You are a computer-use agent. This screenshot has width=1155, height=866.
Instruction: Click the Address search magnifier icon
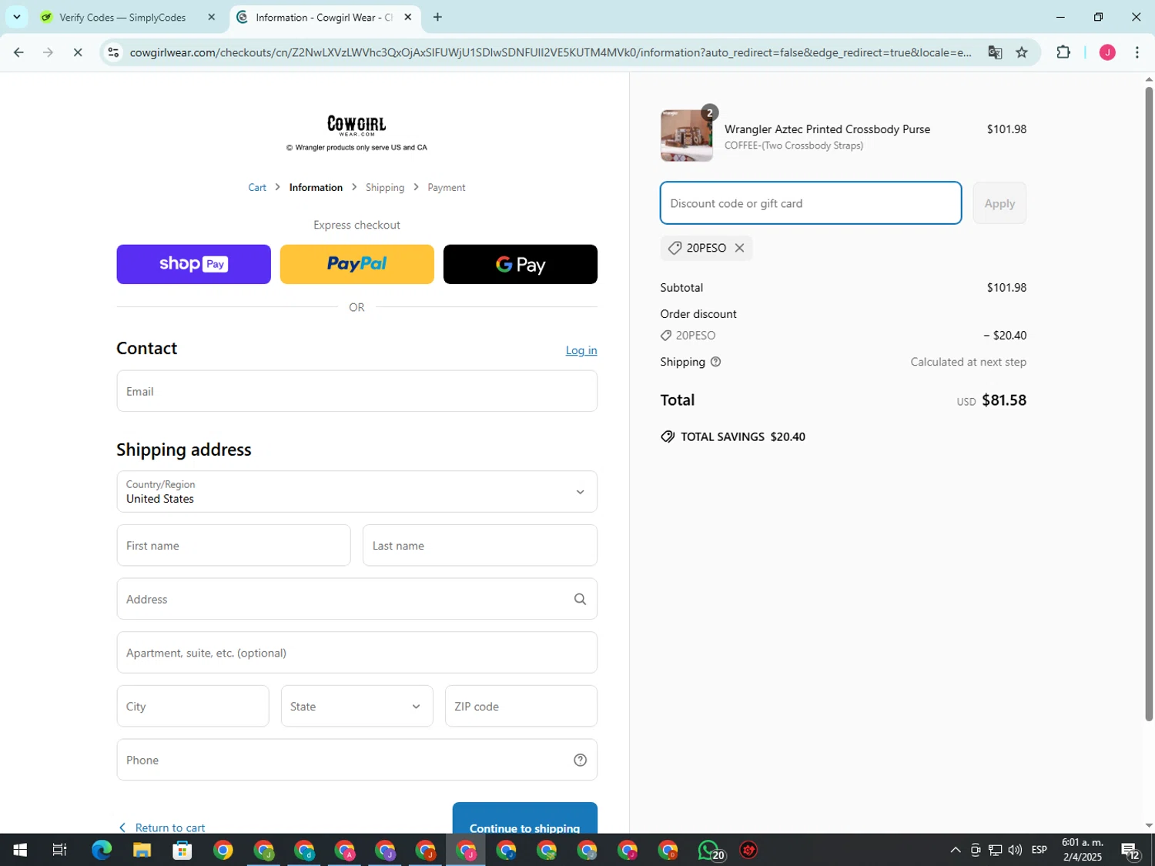point(580,599)
